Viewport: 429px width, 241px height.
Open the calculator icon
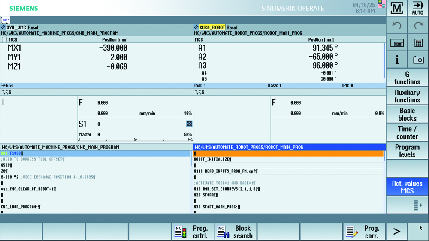pyautogui.click(x=418, y=43)
